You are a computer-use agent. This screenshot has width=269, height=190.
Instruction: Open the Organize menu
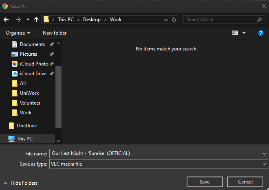[x=18, y=33]
